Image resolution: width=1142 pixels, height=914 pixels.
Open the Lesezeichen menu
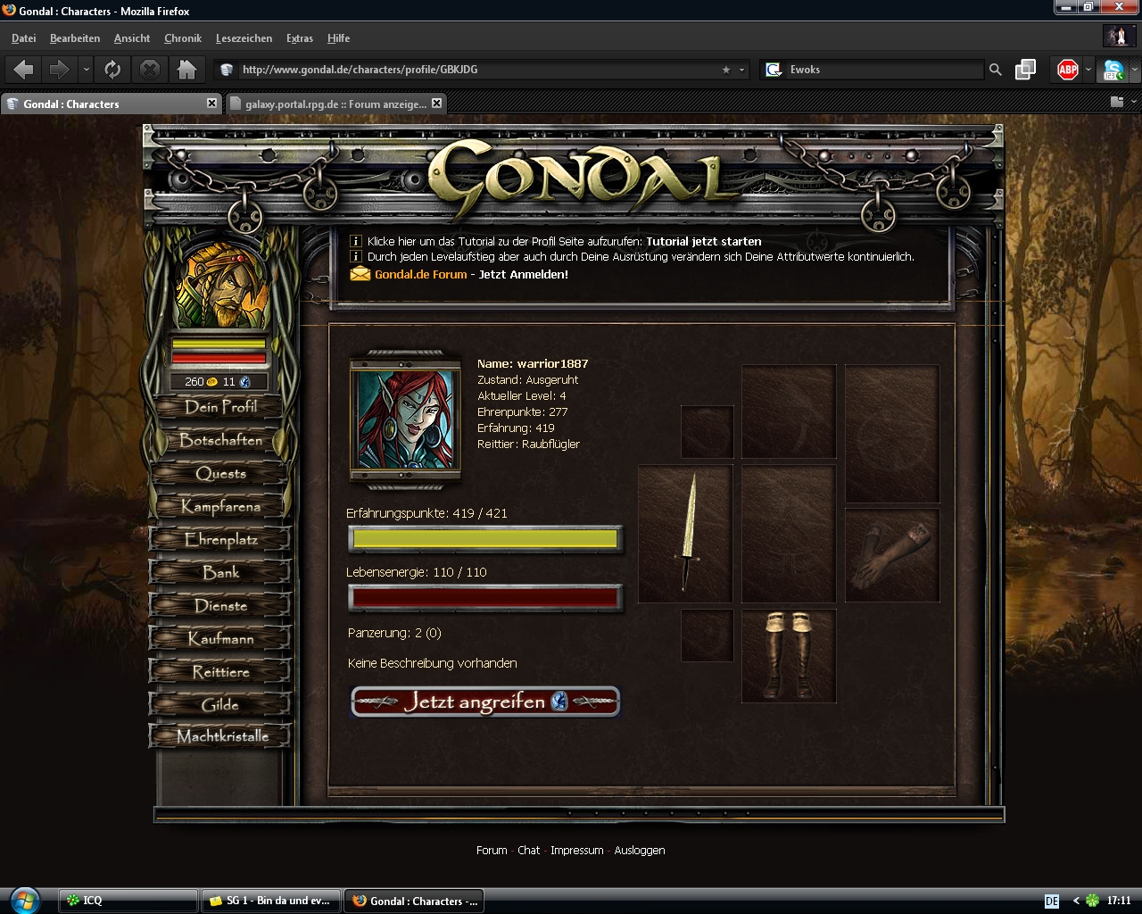[x=244, y=38]
